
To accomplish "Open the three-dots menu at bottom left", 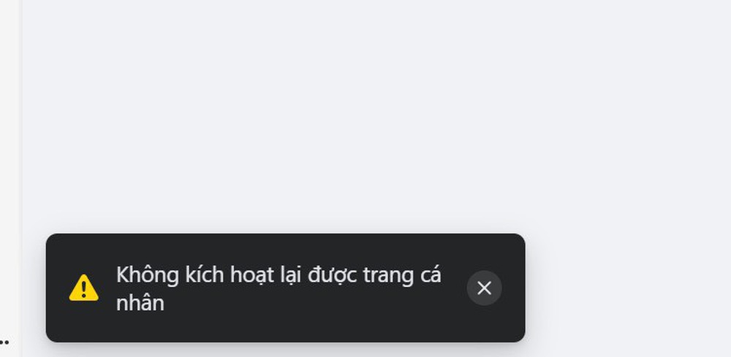I will tap(4, 342).
